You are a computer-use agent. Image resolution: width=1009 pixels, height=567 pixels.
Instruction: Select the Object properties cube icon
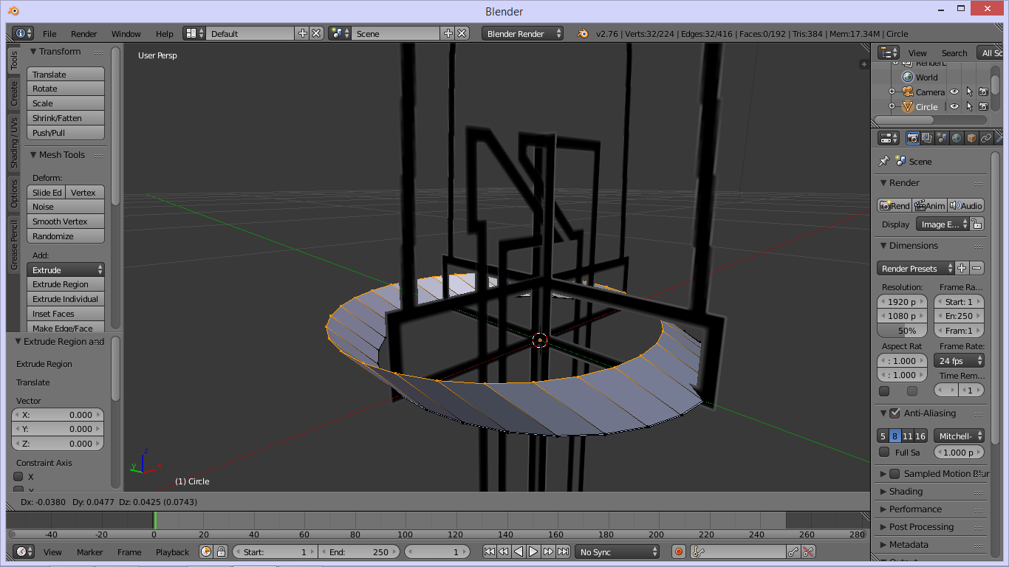971,137
